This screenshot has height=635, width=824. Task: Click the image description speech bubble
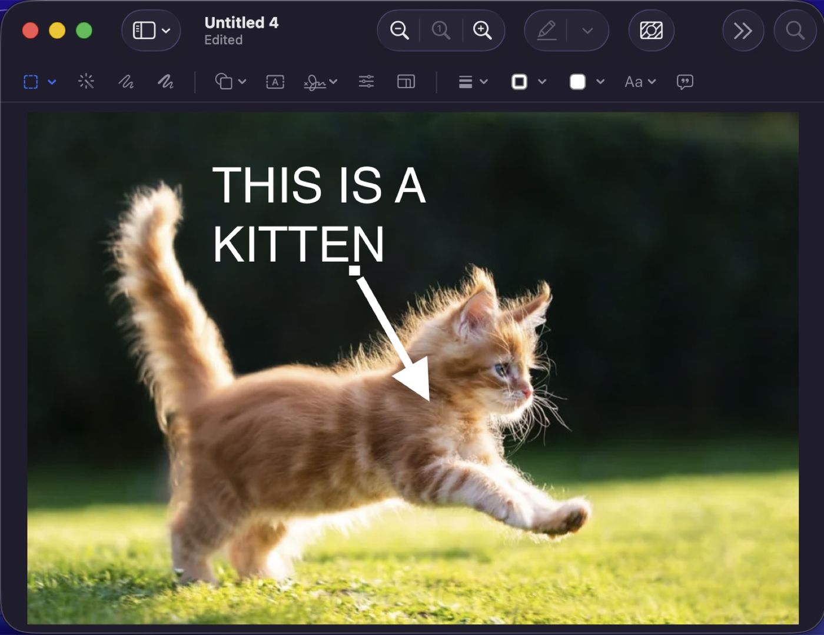[x=685, y=82]
